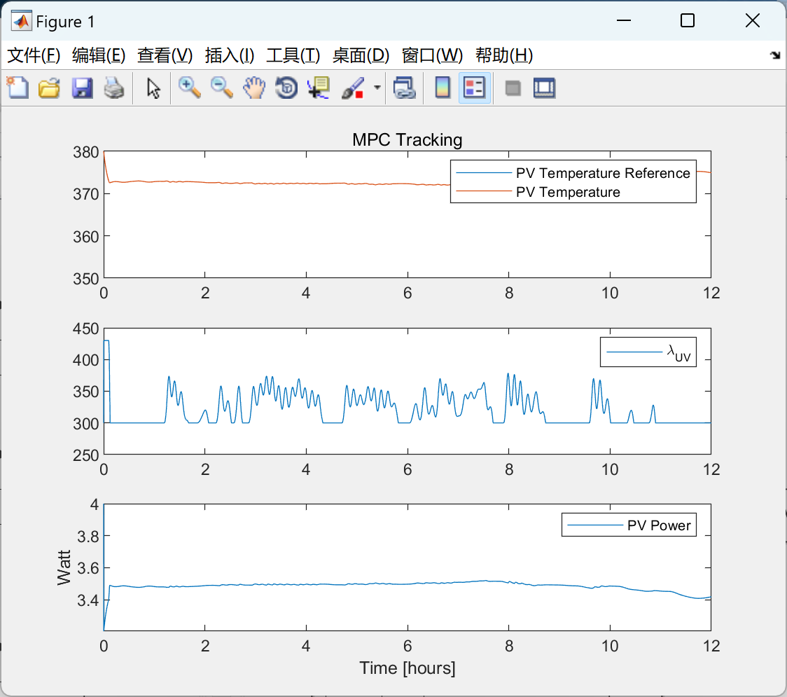Viewport: 787px width, 697px height.
Task: Open the 查看(V) menu
Action: 165,55
